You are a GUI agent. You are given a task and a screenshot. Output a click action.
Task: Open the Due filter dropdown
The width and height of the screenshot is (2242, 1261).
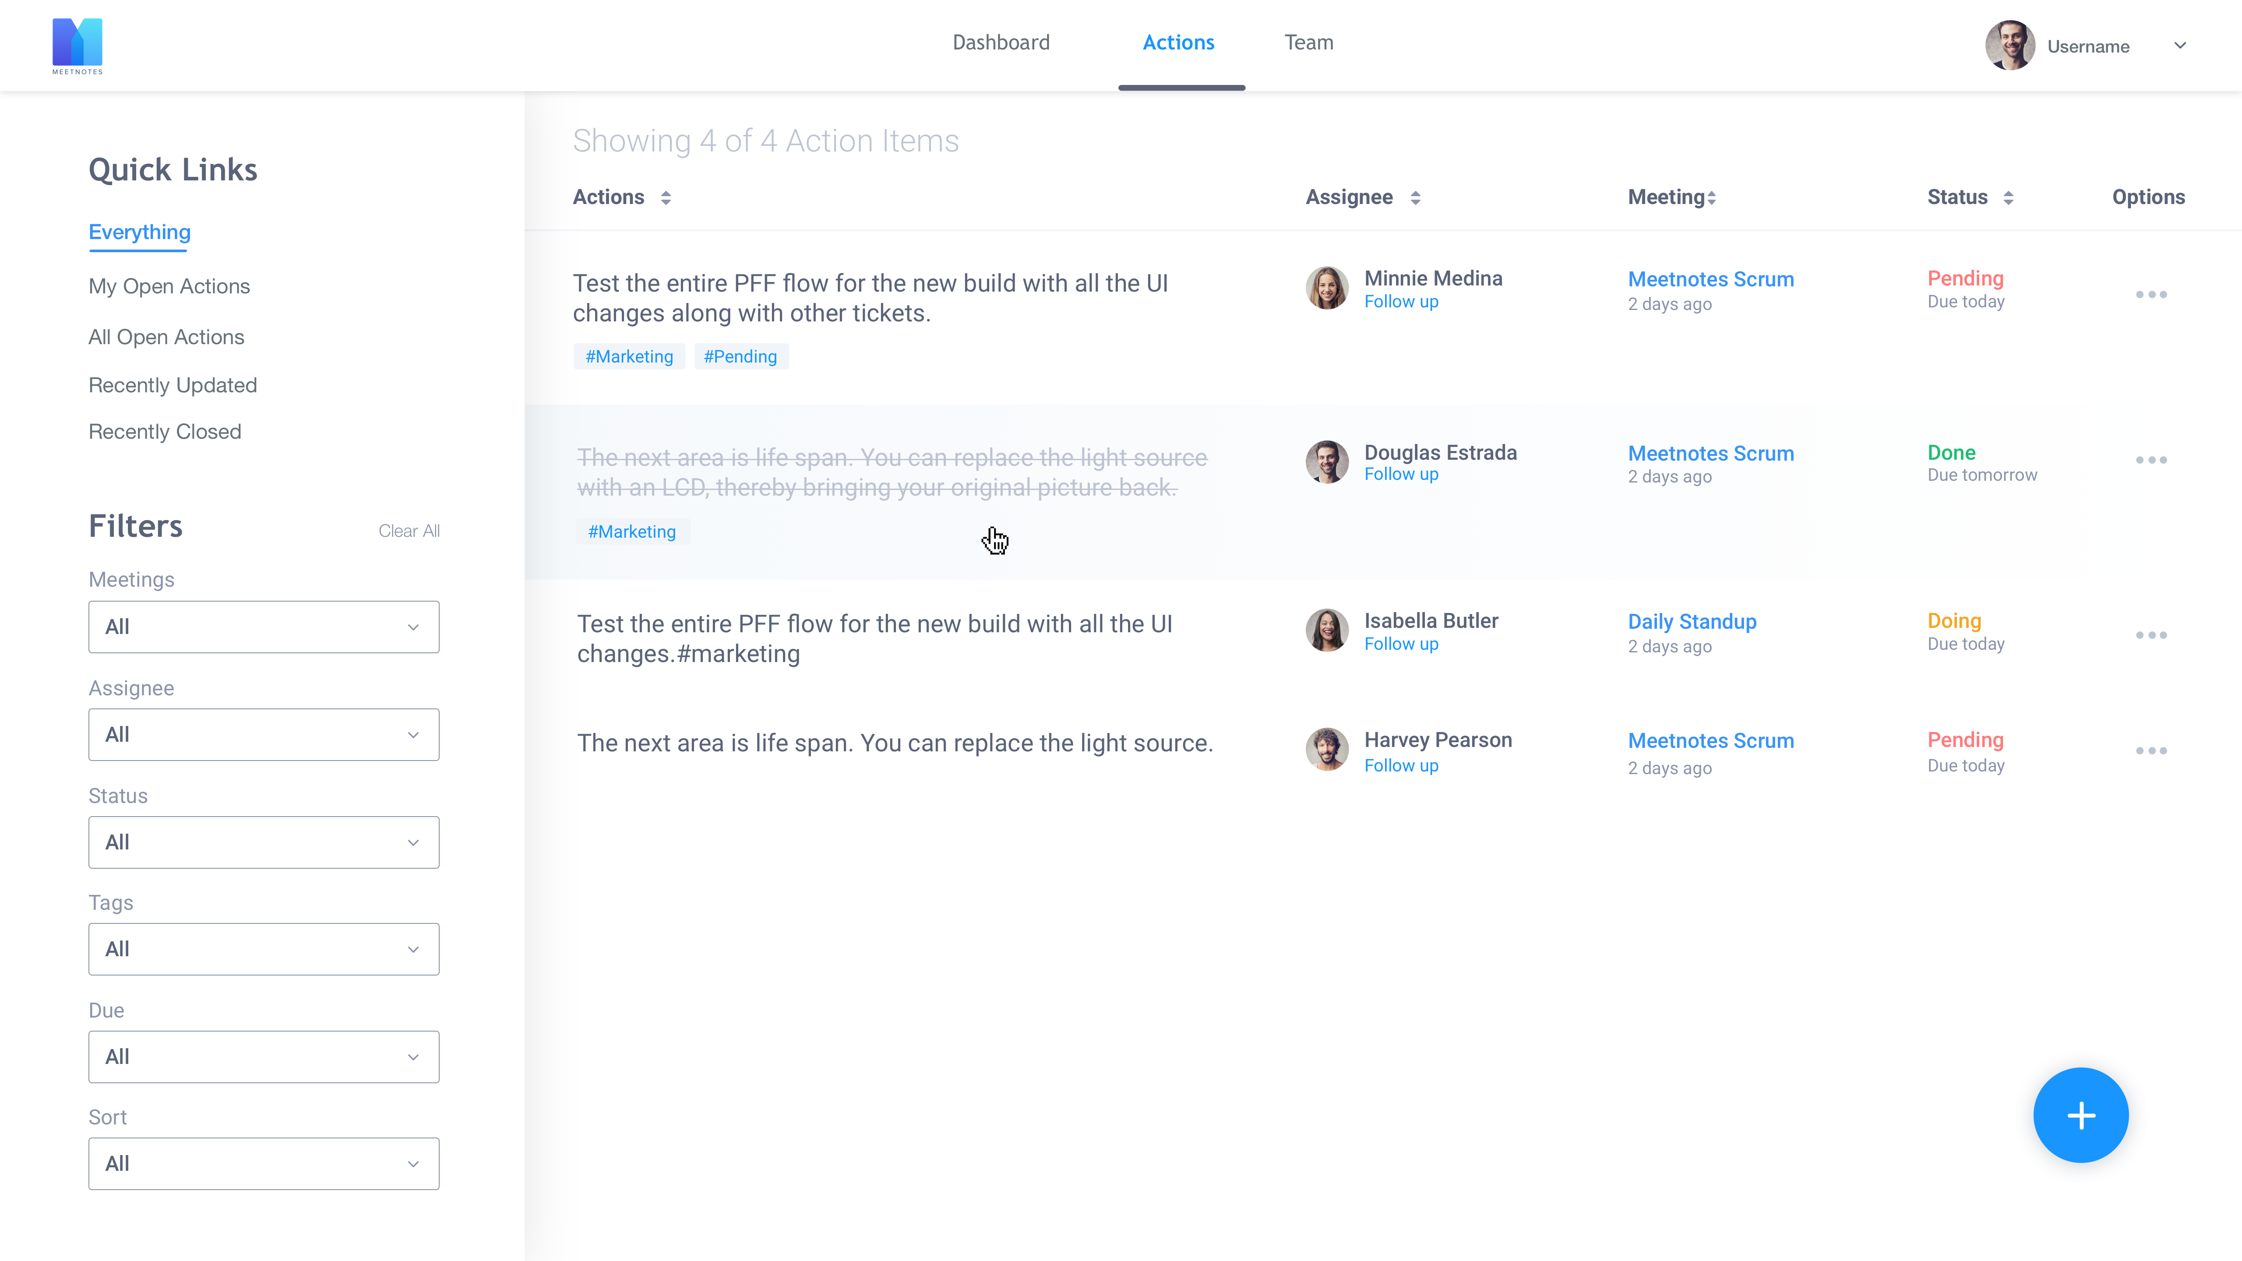pyautogui.click(x=264, y=1057)
